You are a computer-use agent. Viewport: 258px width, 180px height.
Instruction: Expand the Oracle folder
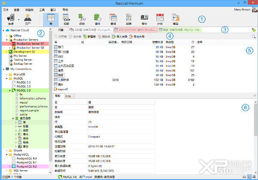pyautogui.click(x=6, y=150)
